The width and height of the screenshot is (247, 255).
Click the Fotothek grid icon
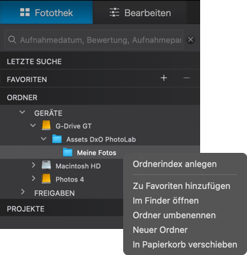25,13
